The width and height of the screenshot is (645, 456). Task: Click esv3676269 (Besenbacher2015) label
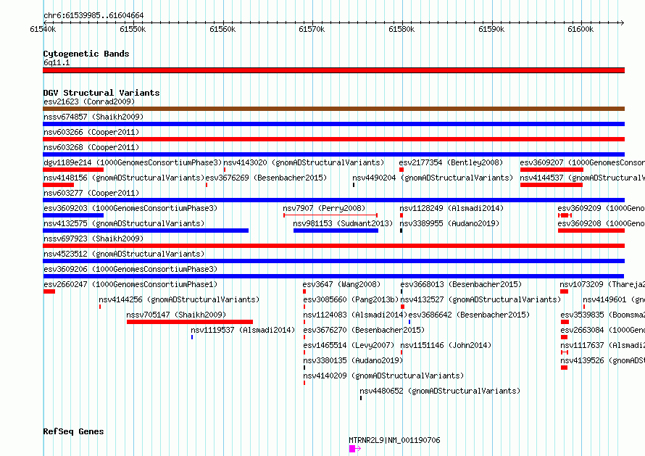(266, 178)
